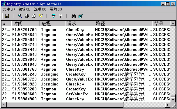
Task: Click CloseKey in the 51.53984960 row
Action: click(75, 99)
